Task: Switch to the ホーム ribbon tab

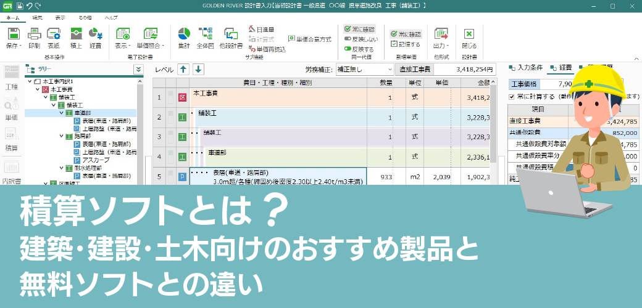Action: tap(12, 18)
